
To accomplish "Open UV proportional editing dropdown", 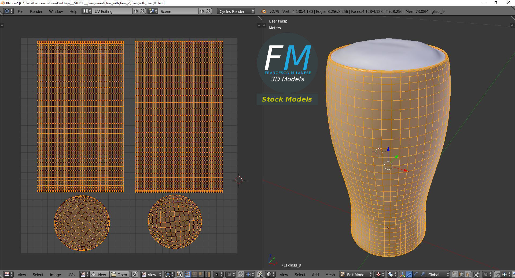I will coord(231,275).
